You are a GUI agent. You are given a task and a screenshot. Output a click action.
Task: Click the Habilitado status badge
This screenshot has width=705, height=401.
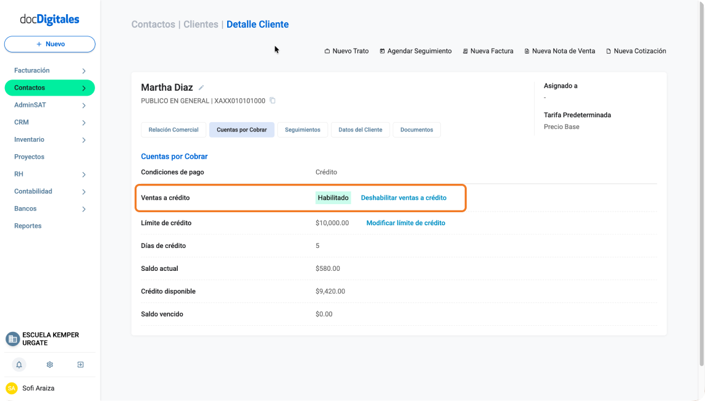333,198
